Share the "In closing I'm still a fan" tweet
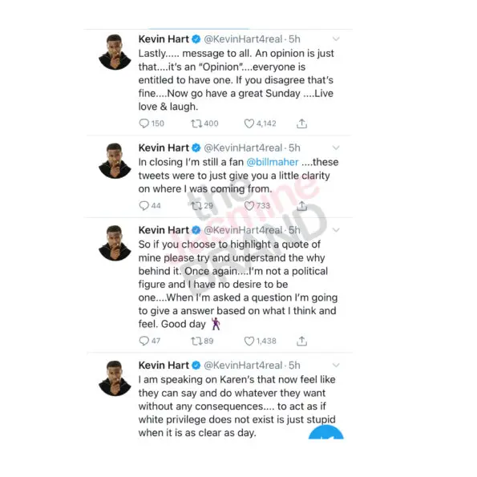 [301, 206]
